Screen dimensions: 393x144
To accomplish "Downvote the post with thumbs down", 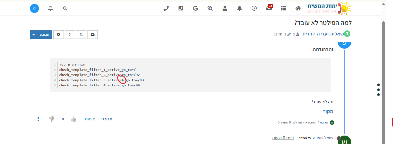I will tap(51, 119).
